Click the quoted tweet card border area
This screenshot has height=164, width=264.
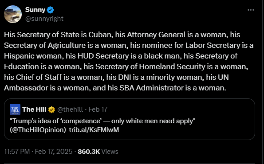(130, 119)
